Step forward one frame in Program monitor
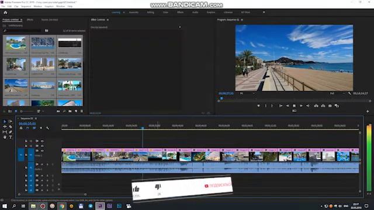The width and height of the screenshot is (374, 210). click(x=301, y=106)
